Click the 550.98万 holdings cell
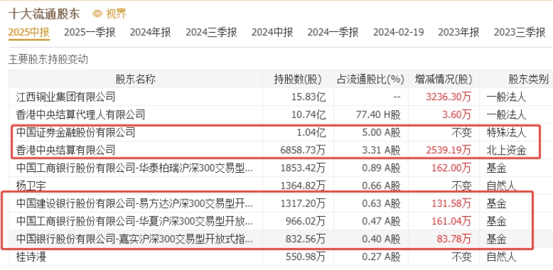Screen dimensions: 553x270 (x=306, y=257)
